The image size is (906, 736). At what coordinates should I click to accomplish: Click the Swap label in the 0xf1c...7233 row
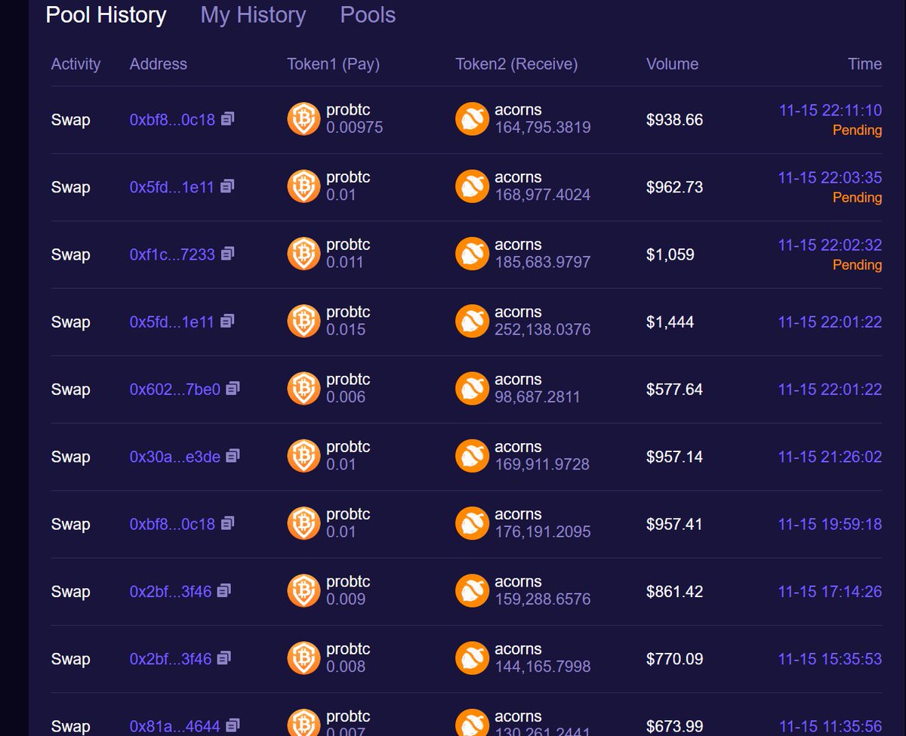pyautogui.click(x=70, y=254)
